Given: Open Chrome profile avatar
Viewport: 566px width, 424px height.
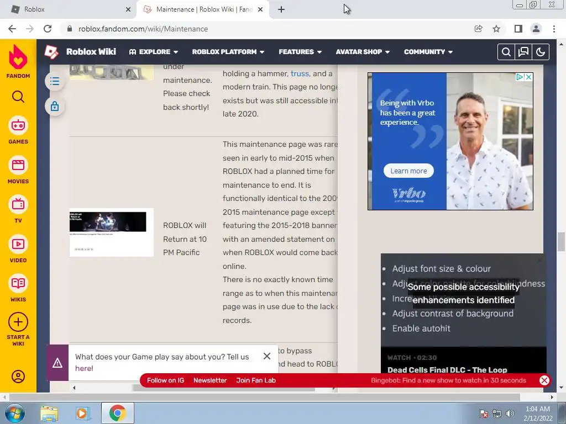Looking at the screenshot, I should tap(536, 29).
